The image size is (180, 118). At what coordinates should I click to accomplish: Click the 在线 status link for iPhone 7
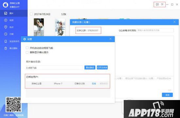click(94, 84)
